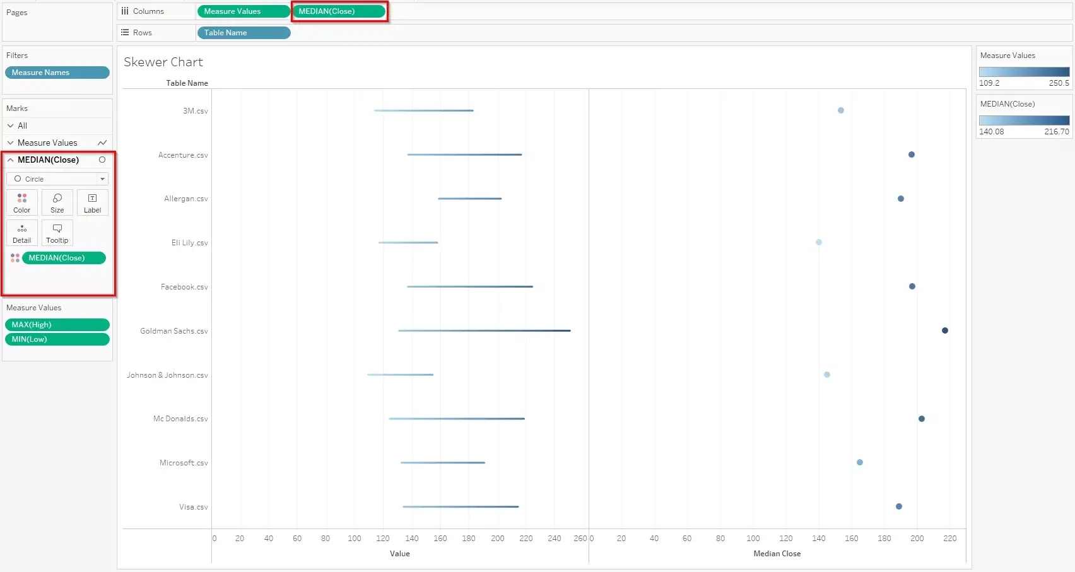Image resolution: width=1075 pixels, height=572 pixels.
Task: Select the Measure Names pill in Filters
Action: [x=57, y=72]
